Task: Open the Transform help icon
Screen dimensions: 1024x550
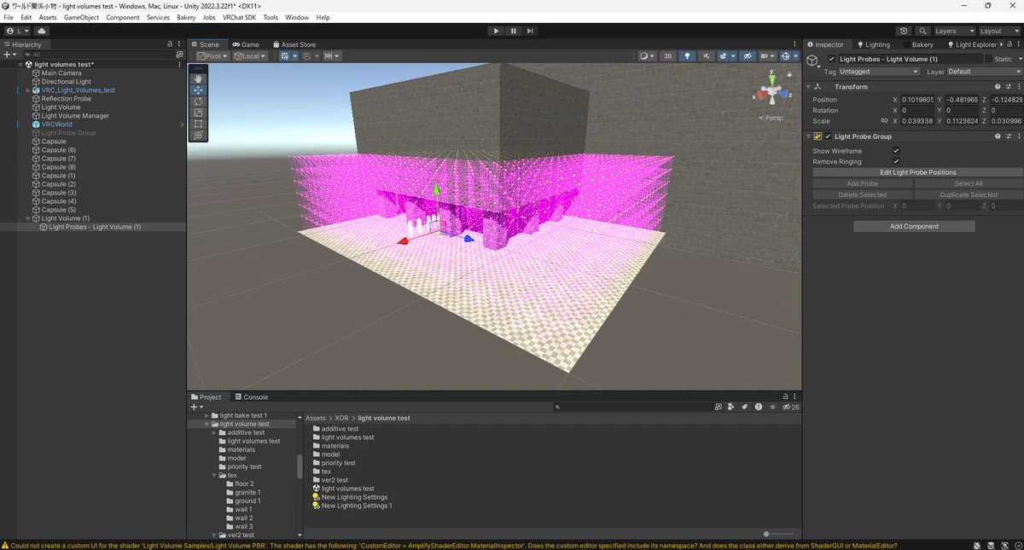Action: click(997, 87)
